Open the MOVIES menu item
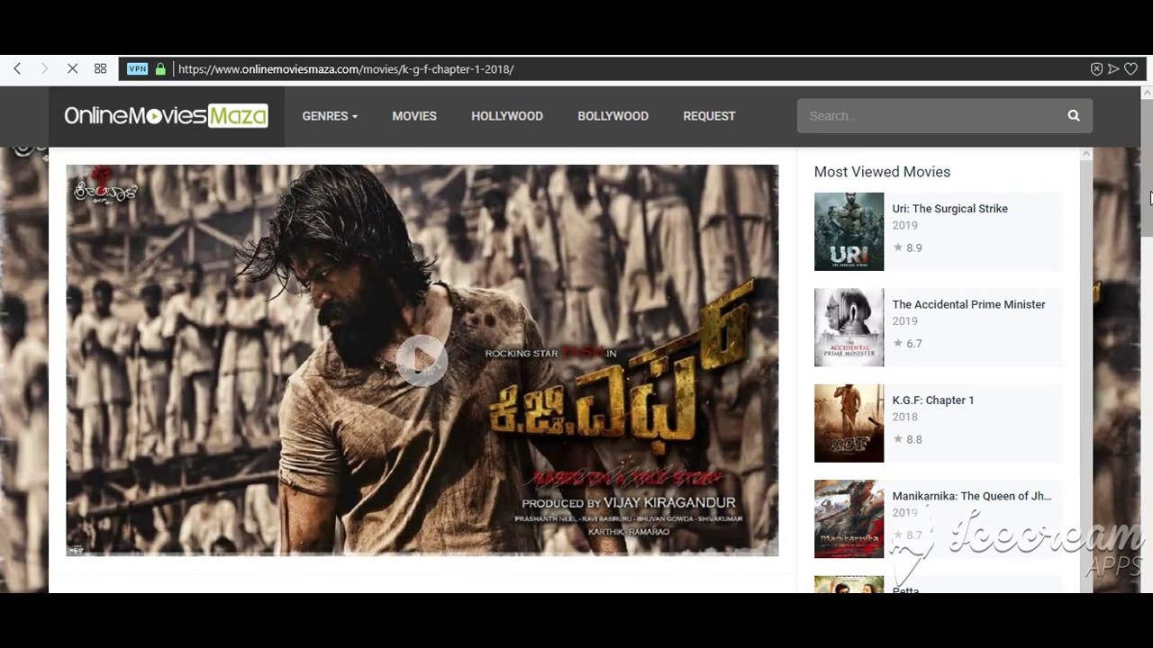 [414, 116]
